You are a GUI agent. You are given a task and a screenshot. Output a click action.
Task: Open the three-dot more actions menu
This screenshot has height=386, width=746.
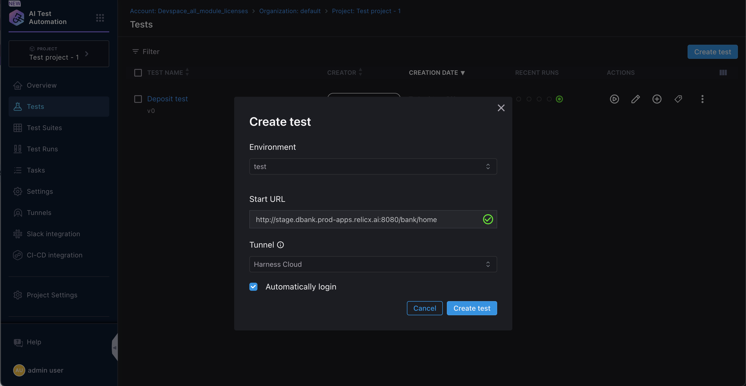point(702,99)
